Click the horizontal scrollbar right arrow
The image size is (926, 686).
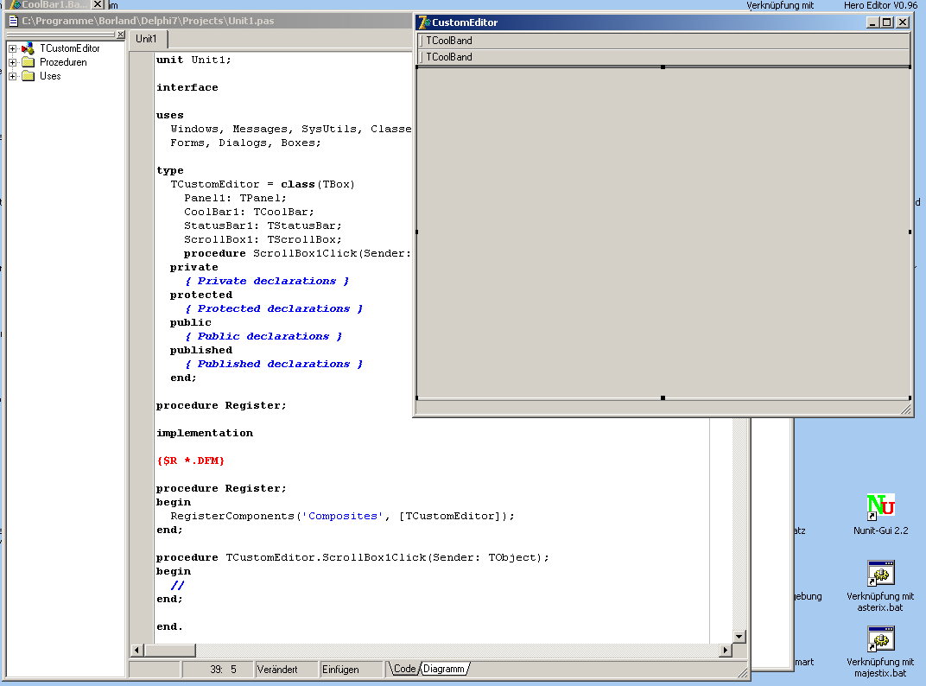726,650
